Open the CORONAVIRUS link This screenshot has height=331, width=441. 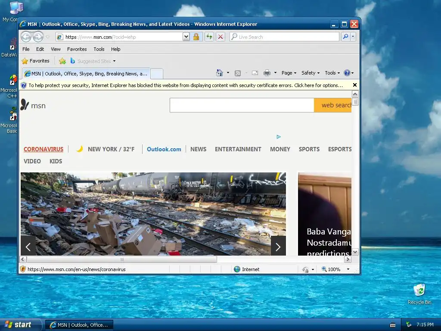43,149
